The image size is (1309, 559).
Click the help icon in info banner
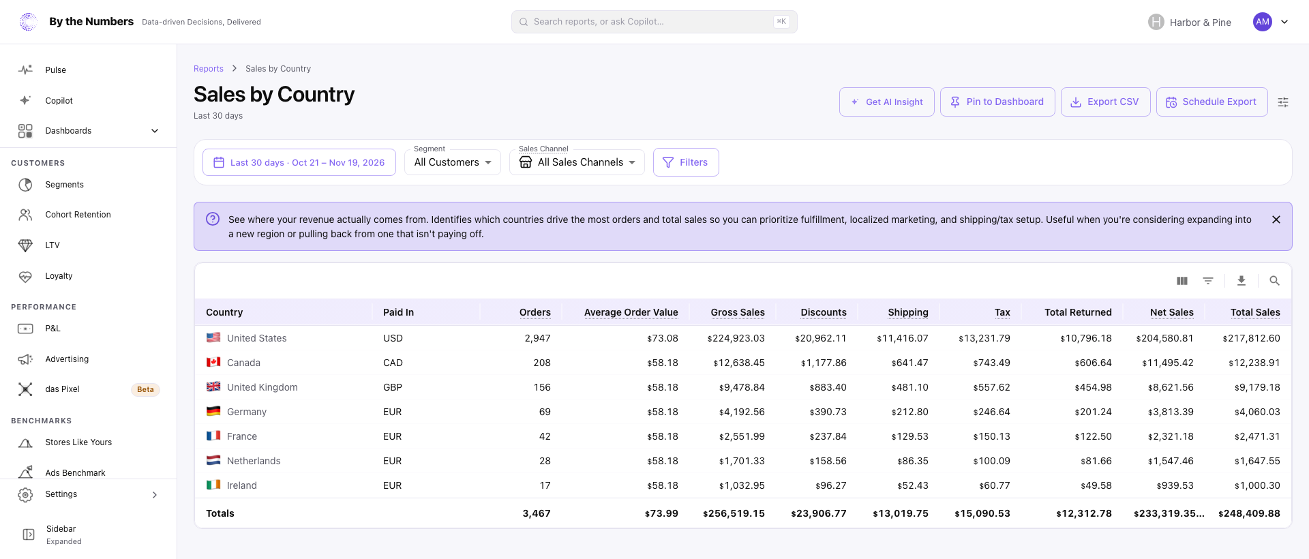click(213, 219)
